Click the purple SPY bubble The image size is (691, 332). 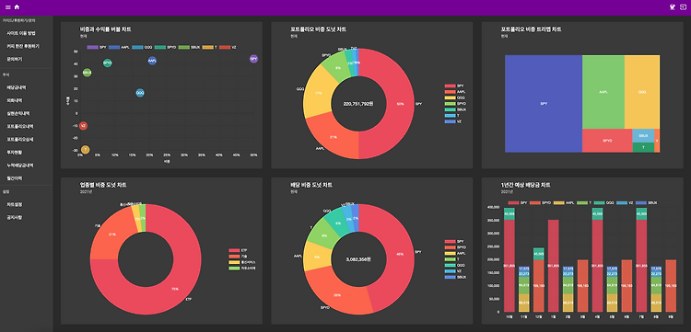pyautogui.click(x=253, y=59)
